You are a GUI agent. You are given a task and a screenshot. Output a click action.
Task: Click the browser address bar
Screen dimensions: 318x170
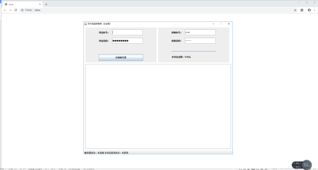click(x=162, y=10)
